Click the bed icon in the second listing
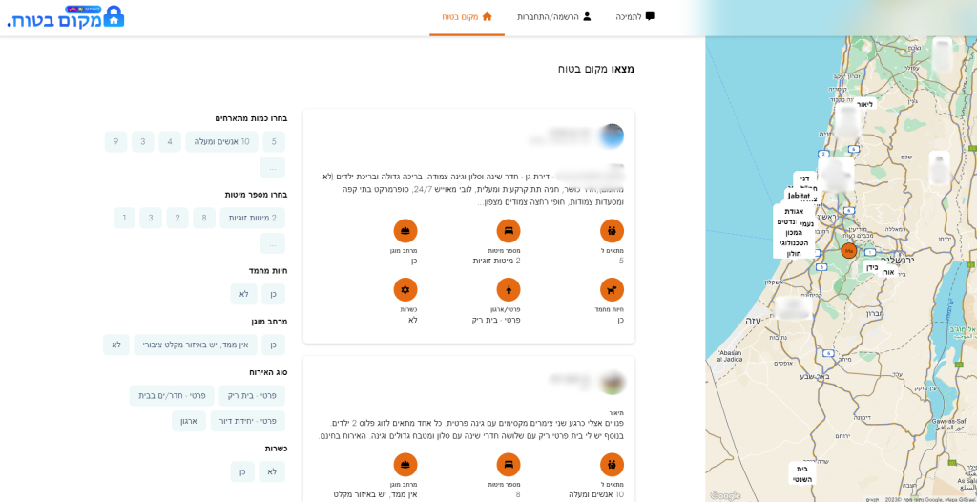 point(509,465)
